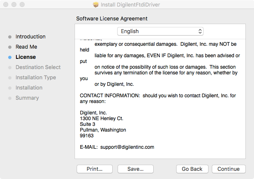Screen dimensions: 254x179
Task: Click the Continue button
Action: (229, 169)
